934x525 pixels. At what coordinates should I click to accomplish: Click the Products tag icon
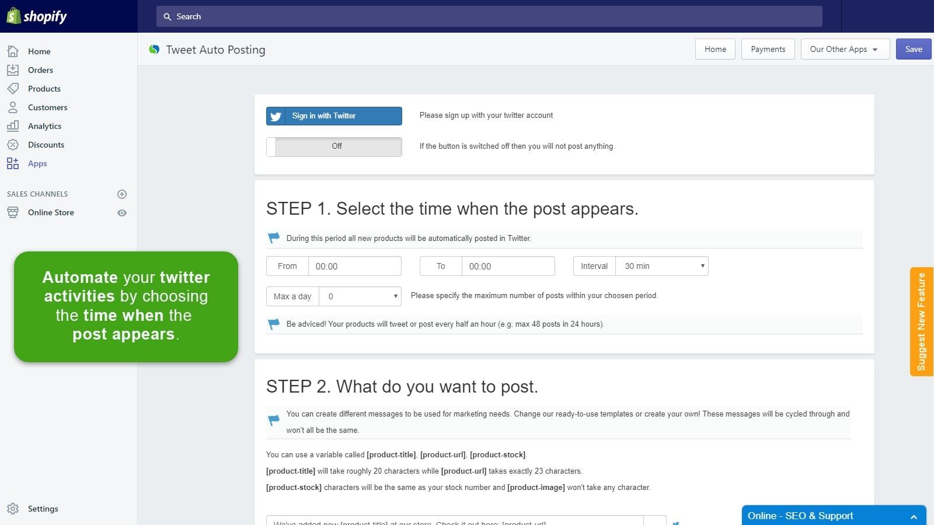[x=13, y=89]
